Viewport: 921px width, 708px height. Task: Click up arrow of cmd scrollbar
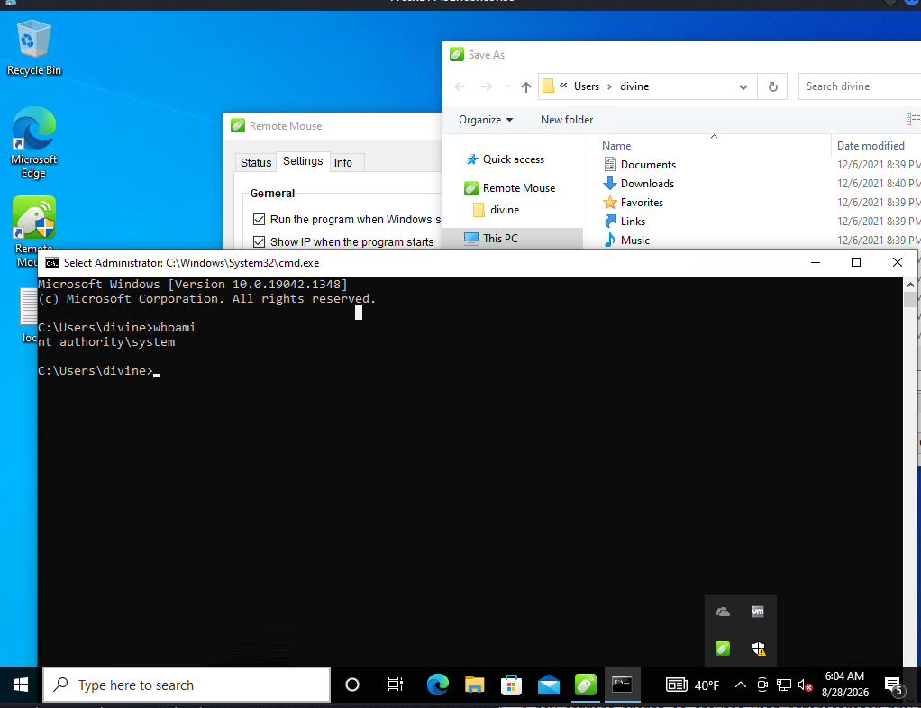[910, 284]
